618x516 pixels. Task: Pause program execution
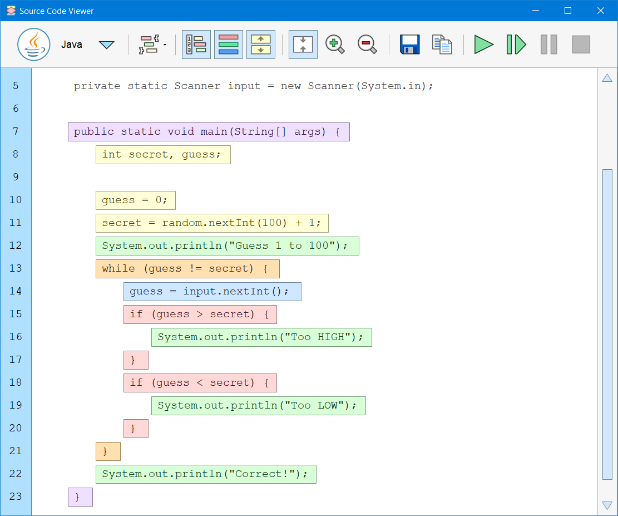pyautogui.click(x=548, y=44)
